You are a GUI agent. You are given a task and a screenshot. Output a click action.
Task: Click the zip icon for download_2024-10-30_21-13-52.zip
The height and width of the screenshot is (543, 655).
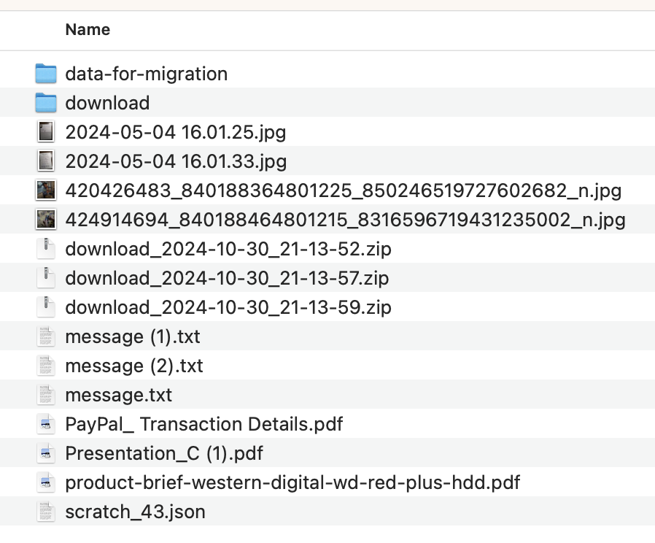click(x=46, y=249)
